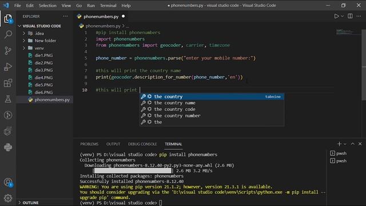Open Explorer views and more actions
This screenshot has width=366, height=206.
pyautogui.click(x=65, y=16)
